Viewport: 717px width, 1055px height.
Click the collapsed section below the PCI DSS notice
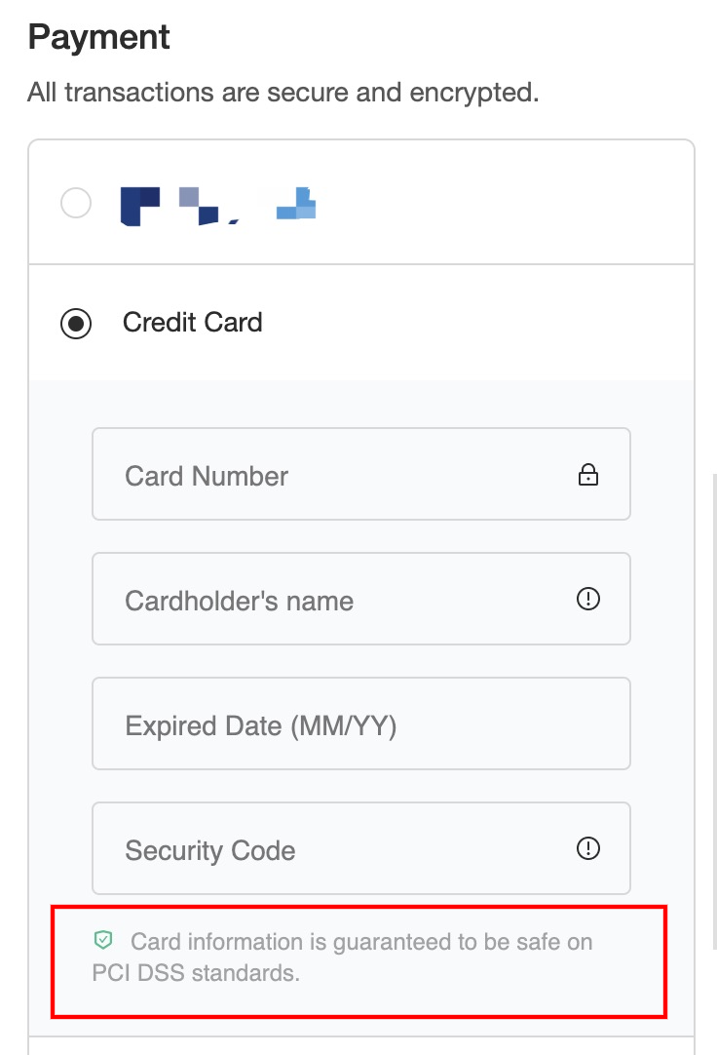[360, 1045]
